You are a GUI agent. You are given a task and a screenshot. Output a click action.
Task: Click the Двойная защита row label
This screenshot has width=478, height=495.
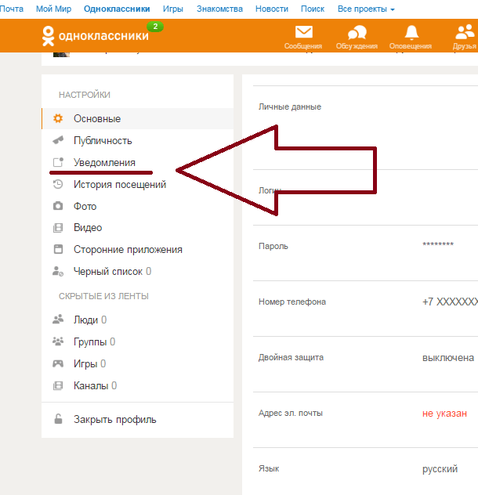click(x=291, y=357)
